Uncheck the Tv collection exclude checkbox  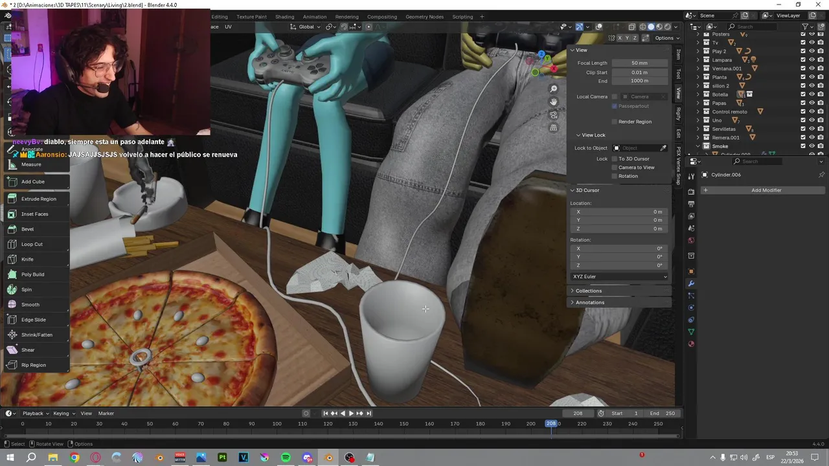point(803,43)
